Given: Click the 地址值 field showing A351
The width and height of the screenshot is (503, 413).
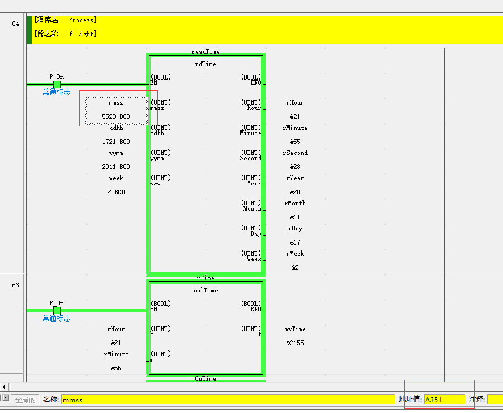Looking at the screenshot, I should pyautogui.click(x=444, y=400).
